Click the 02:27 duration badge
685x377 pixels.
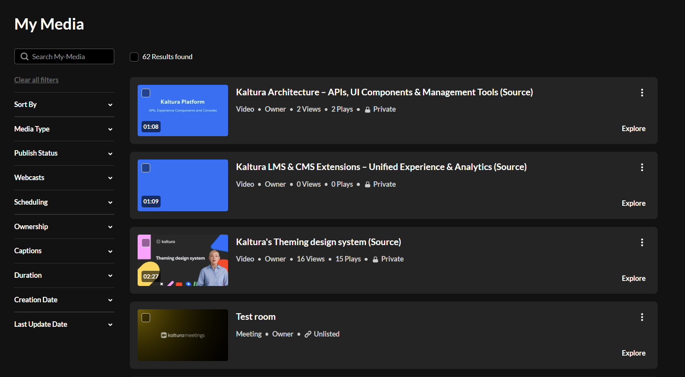coord(151,277)
